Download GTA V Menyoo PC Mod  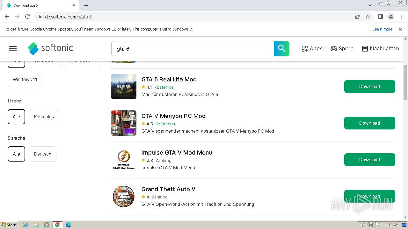[x=370, y=123]
